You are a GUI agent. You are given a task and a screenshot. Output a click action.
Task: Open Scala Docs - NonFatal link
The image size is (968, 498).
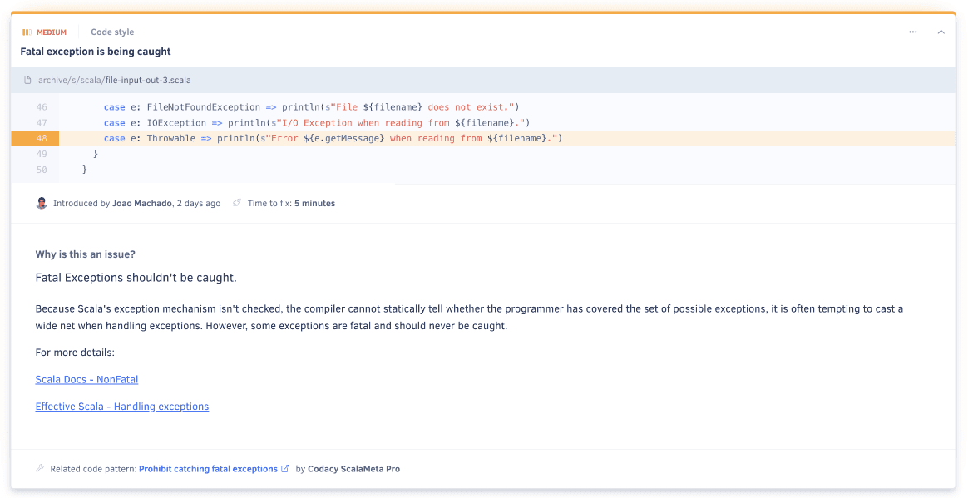pyautogui.click(x=86, y=380)
